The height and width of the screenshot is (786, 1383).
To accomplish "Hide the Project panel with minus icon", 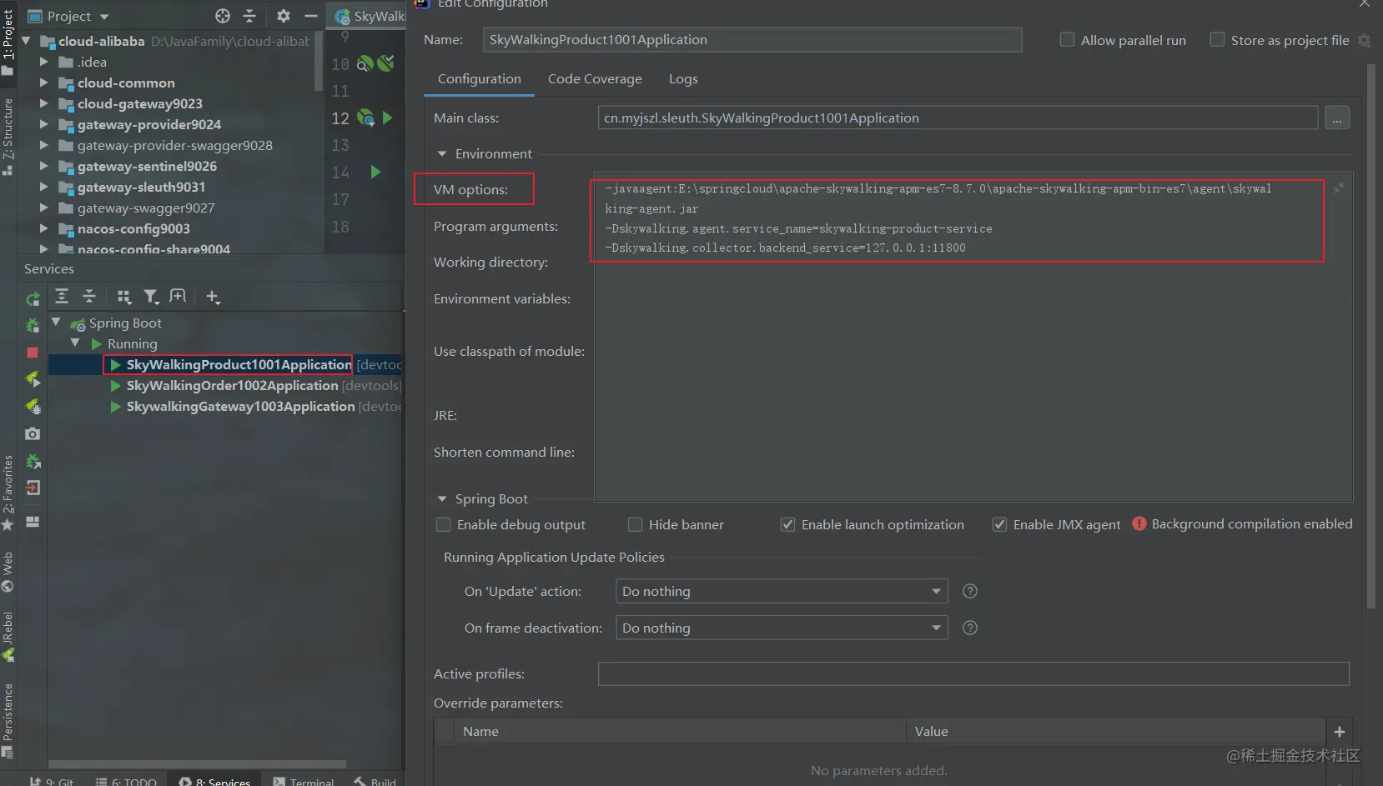I will 311,16.
